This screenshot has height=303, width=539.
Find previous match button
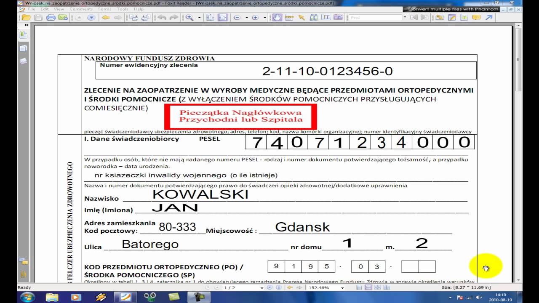pyautogui.click(x=414, y=18)
